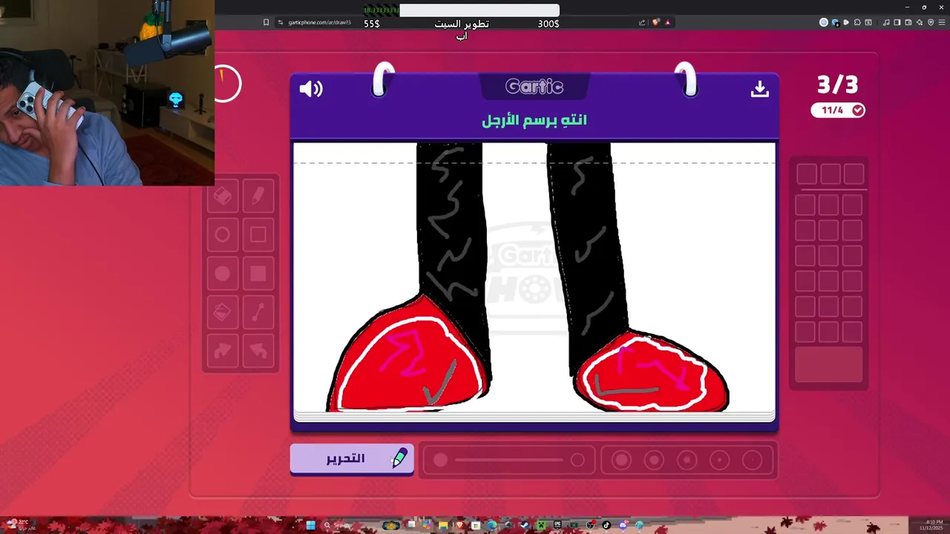Click the round timer clock icon
Image resolution: width=950 pixels, height=534 pixels.
pyautogui.click(x=226, y=84)
